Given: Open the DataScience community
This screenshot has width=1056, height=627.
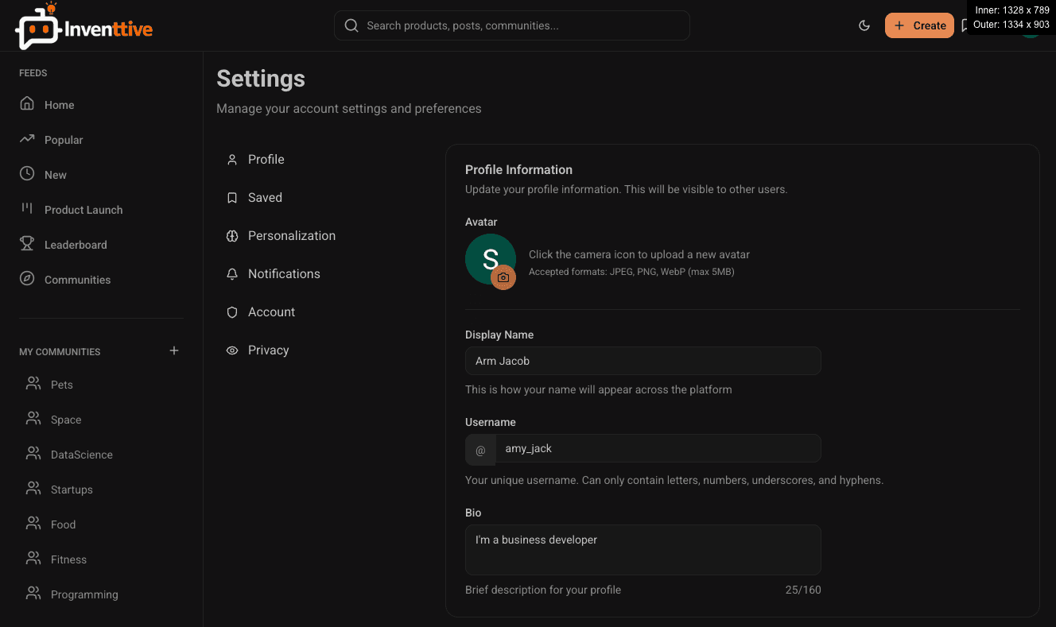Looking at the screenshot, I should coord(81,455).
